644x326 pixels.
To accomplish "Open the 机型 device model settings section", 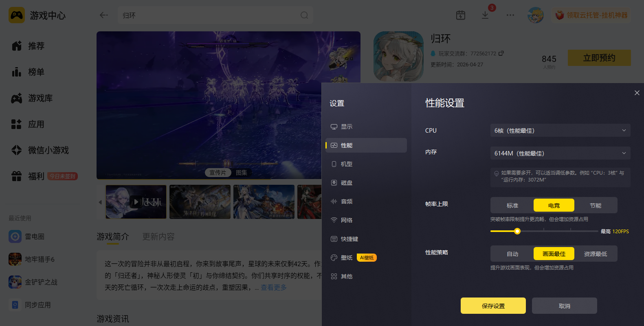I will [x=366, y=164].
